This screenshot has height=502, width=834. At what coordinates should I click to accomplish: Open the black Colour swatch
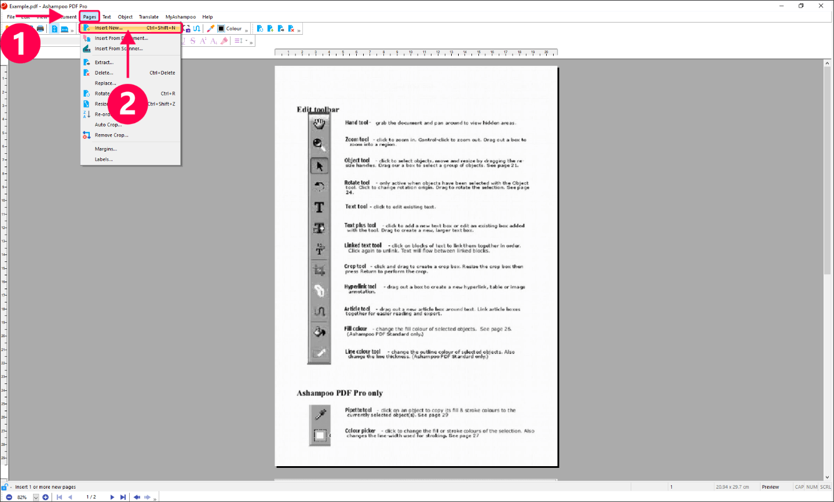[221, 28]
